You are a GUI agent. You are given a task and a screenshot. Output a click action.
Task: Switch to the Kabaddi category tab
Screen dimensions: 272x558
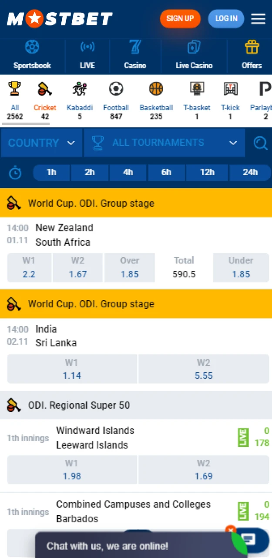pos(80,89)
